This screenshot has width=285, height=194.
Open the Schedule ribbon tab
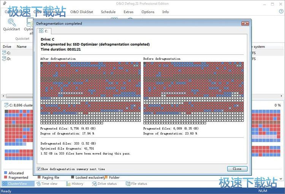click(108, 12)
